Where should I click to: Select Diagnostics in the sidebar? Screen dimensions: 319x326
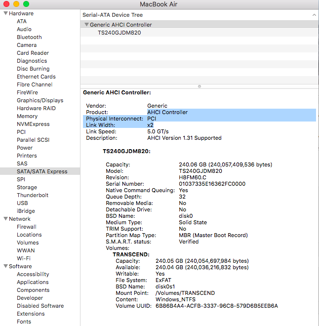[x=32, y=61]
